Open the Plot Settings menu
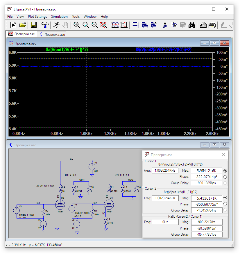The height and width of the screenshot is (254, 240). [37, 17]
